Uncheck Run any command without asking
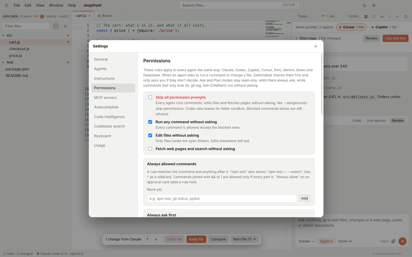 (150, 122)
